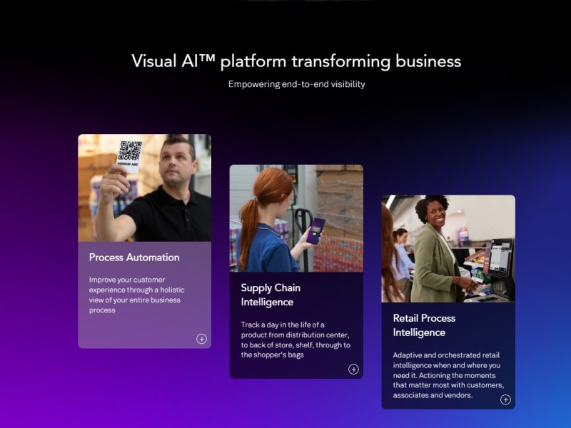Expand the Supply Chain Intelligence plus icon
The width and height of the screenshot is (571, 428).
[x=353, y=369]
